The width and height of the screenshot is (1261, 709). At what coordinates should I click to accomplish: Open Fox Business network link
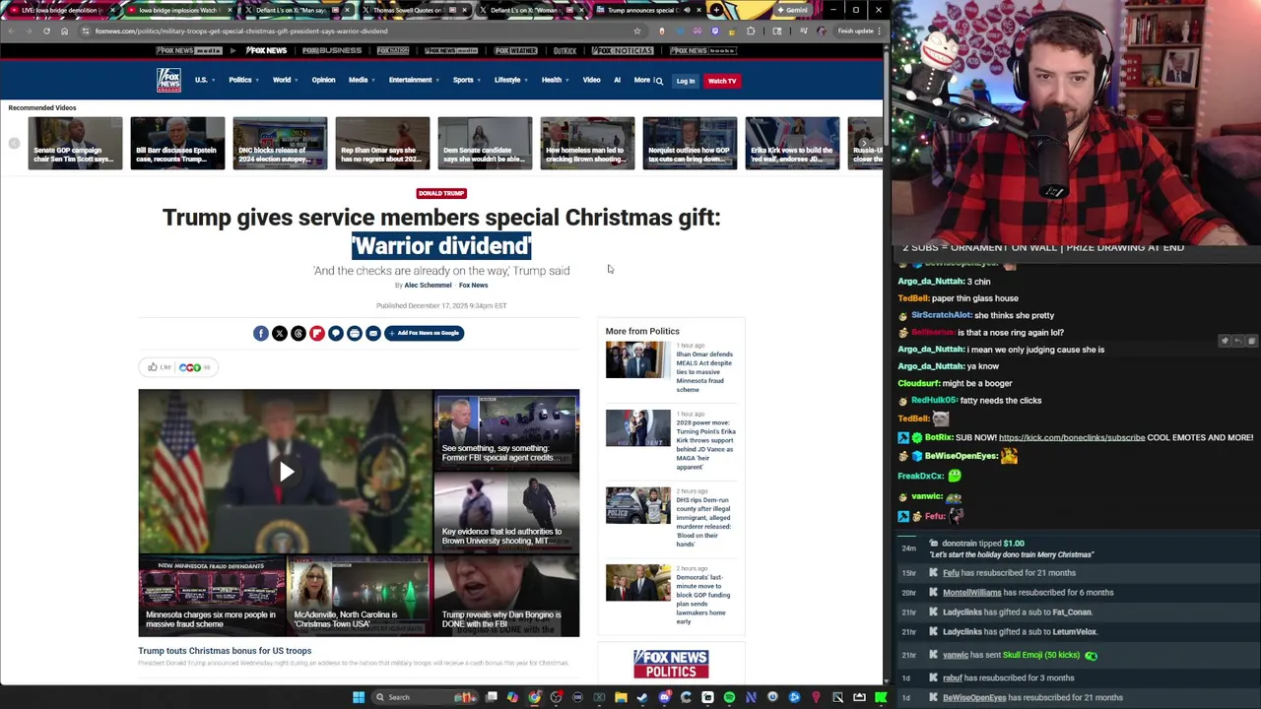pos(331,50)
